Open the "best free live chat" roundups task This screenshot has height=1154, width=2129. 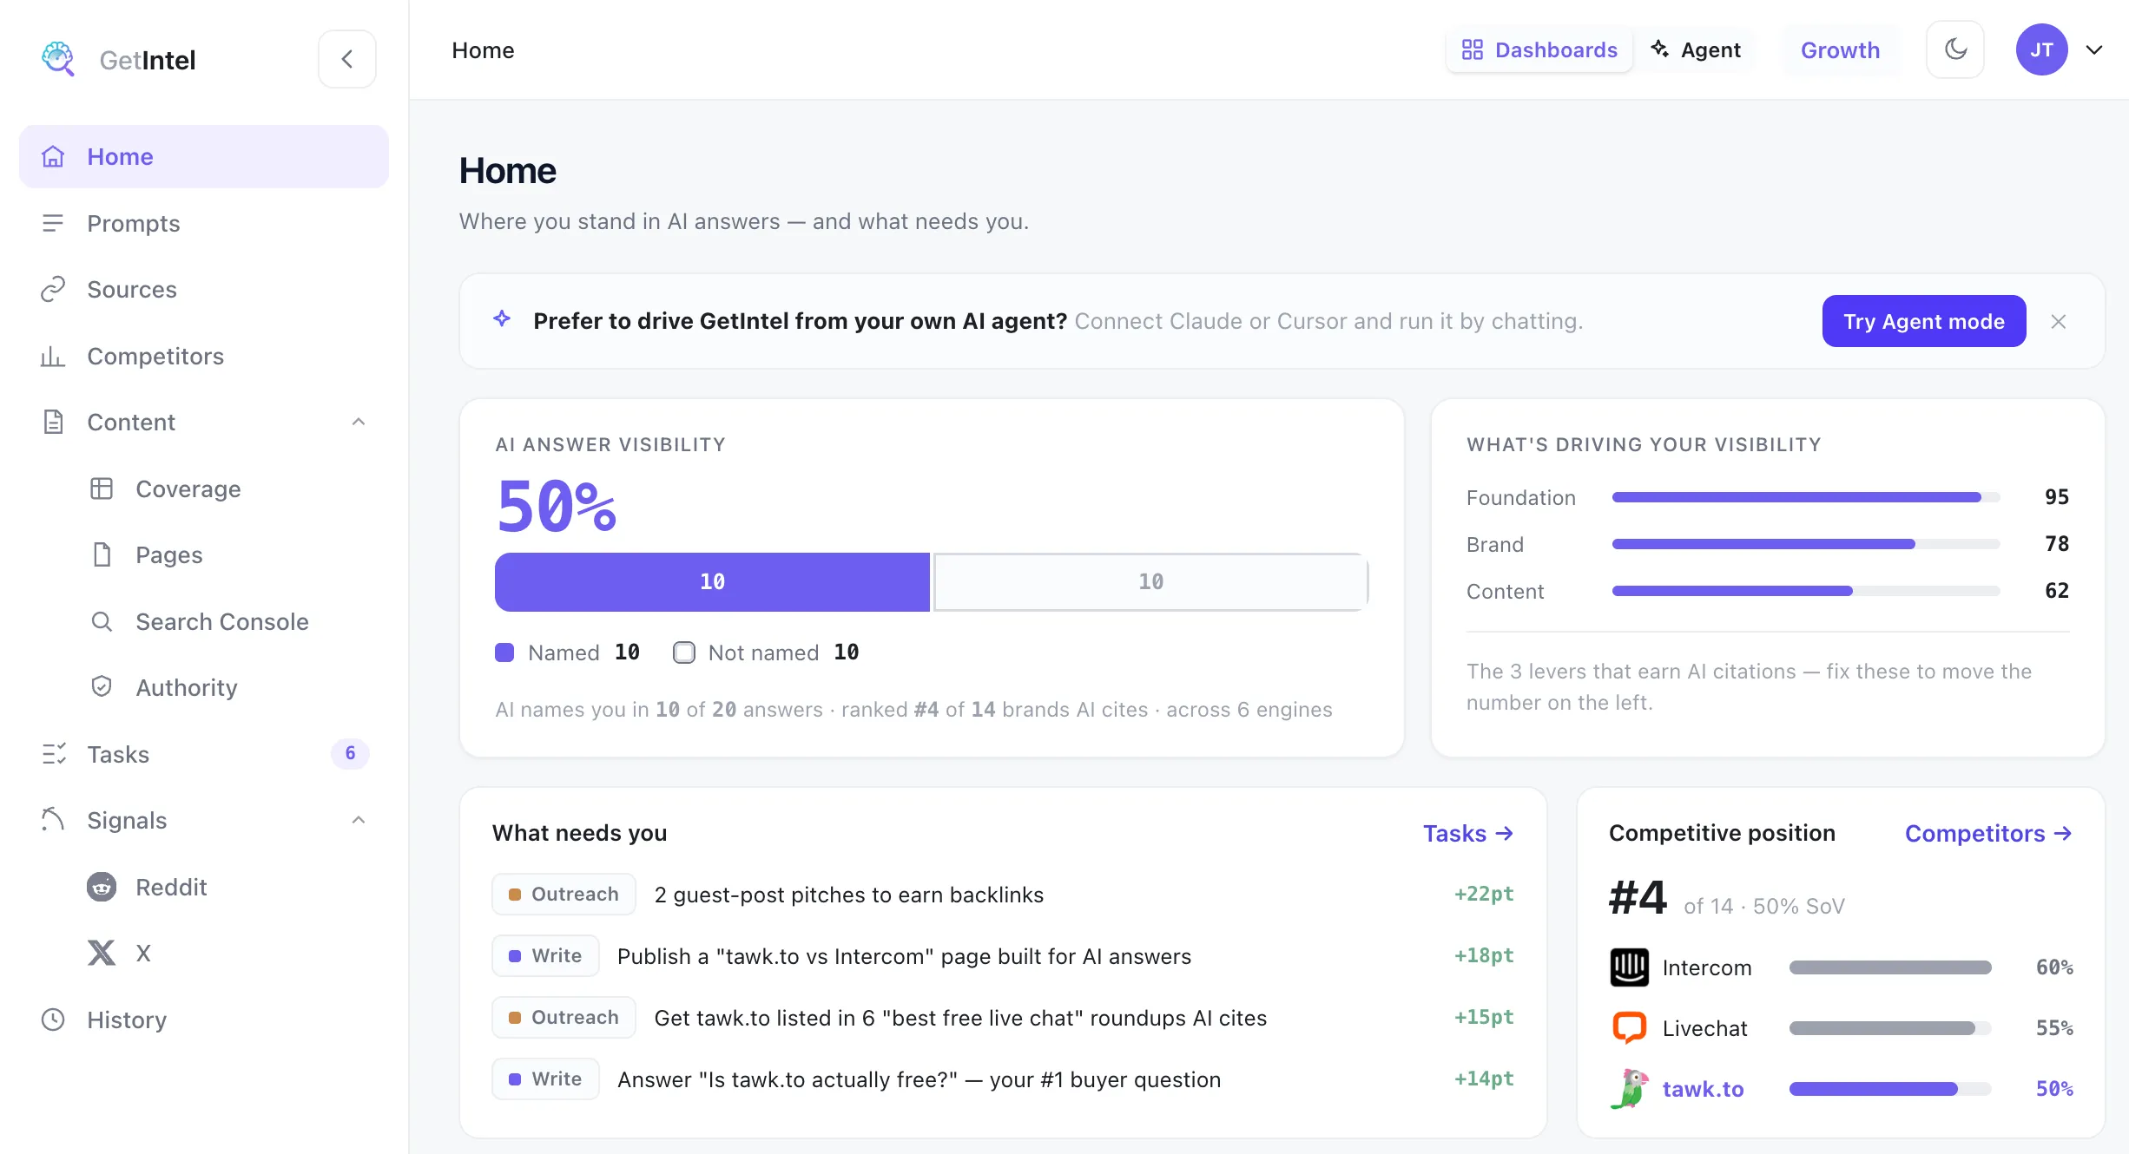point(1003,1018)
